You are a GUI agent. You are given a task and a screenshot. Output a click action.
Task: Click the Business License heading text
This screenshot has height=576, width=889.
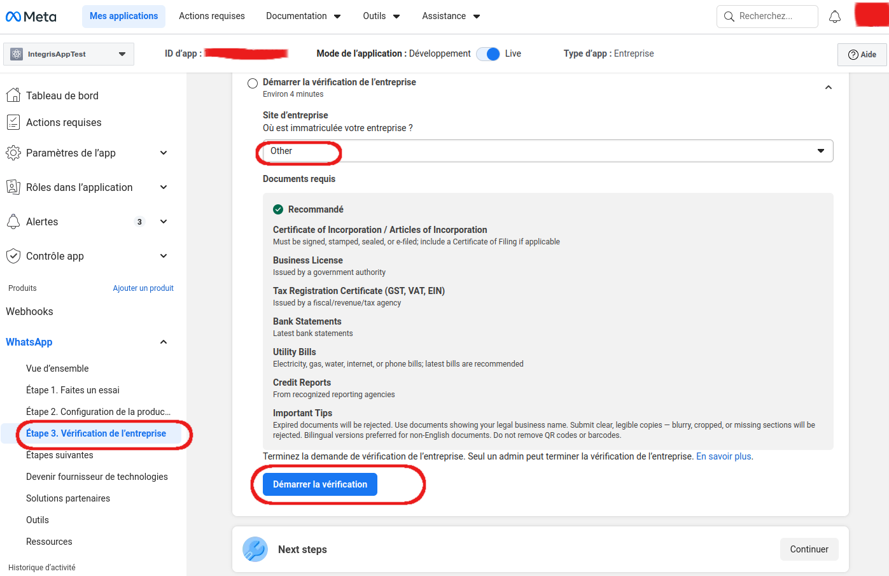coord(308,260)
